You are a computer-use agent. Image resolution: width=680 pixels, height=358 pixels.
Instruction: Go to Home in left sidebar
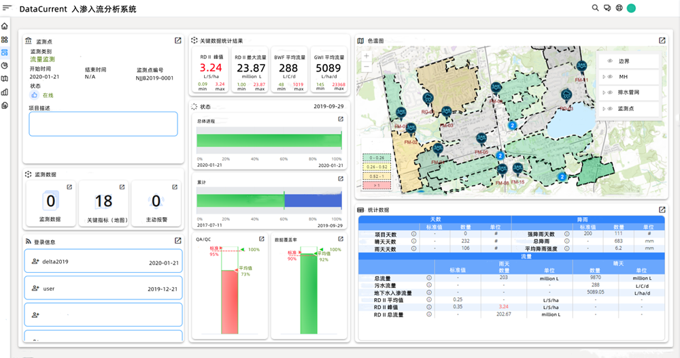point(5,27)
